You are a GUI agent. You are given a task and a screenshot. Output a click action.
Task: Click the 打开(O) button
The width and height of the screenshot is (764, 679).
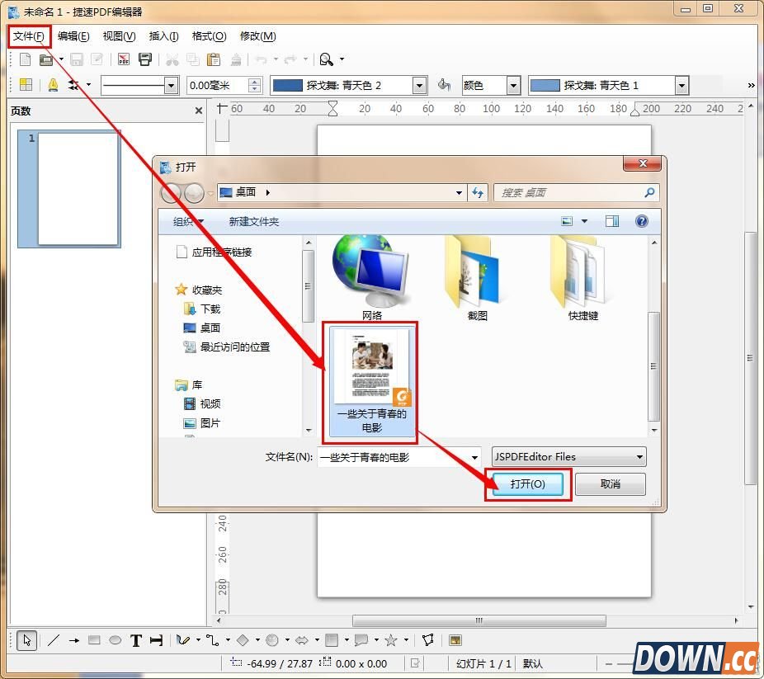pos(527,484)
